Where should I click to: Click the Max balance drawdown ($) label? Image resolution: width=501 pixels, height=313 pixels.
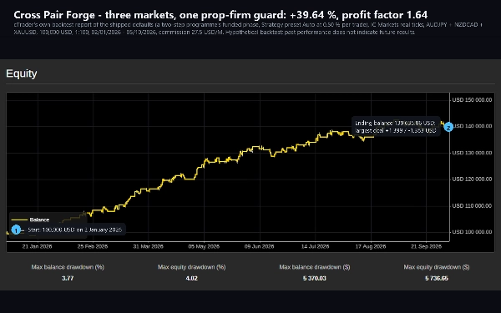coord(315,267)
